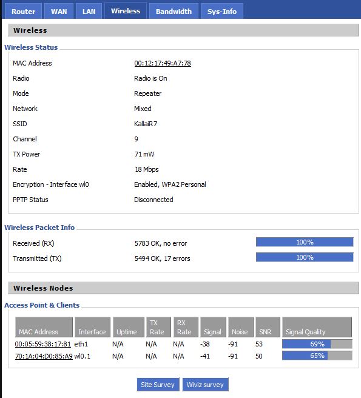This screenshot has height=398, width=361.
Task: Click the Signal Quality column header
Action: click(x=317, y=327)
